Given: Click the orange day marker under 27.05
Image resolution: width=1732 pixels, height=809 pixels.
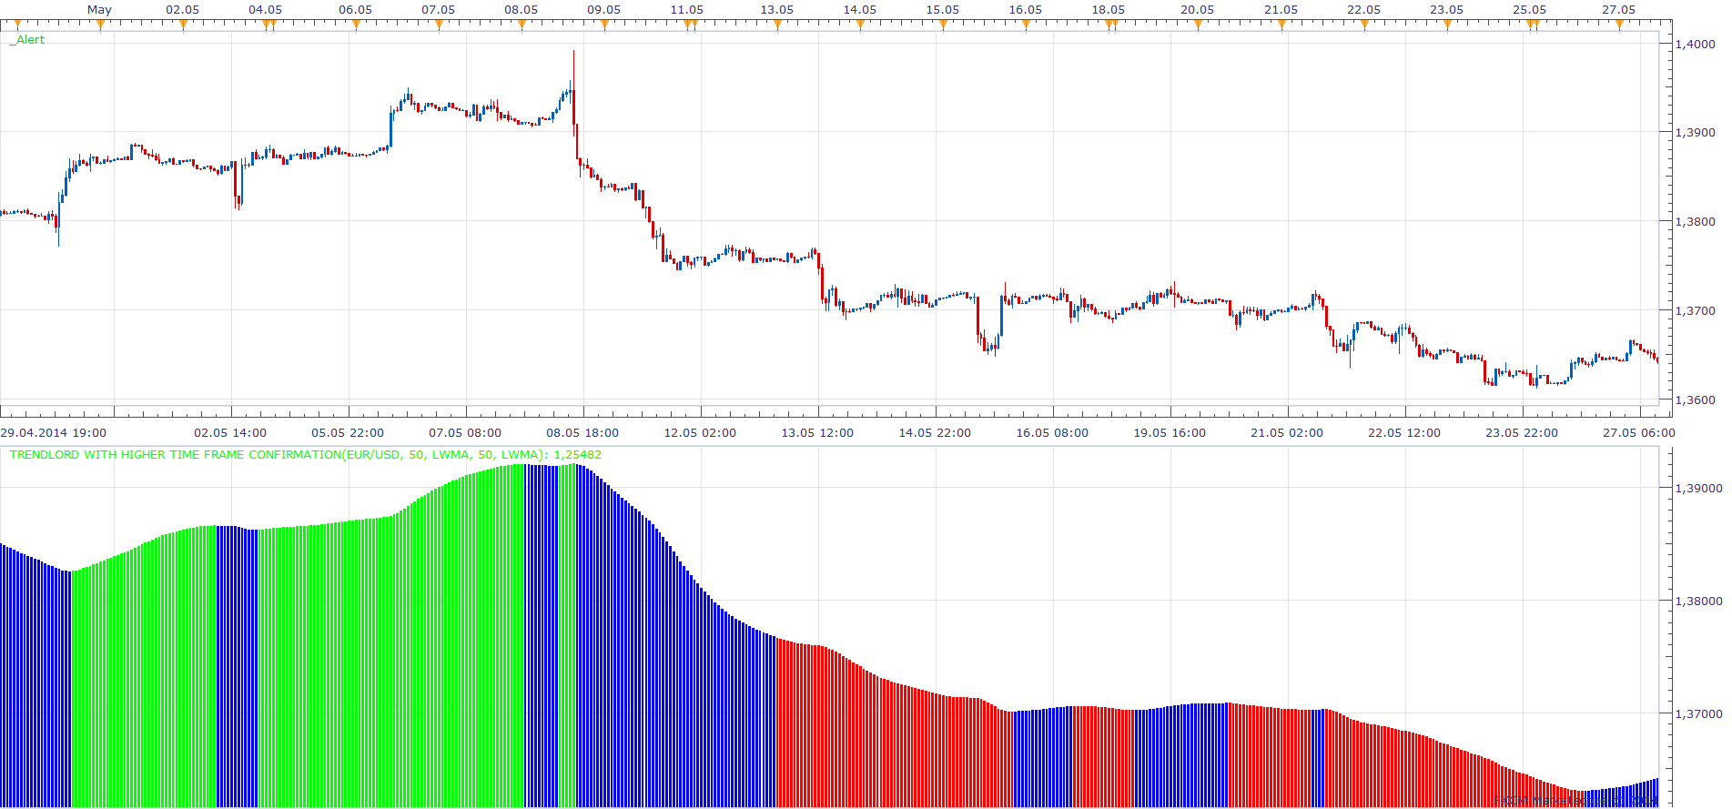Looking at the screenshot, I should pyautogui.click(x=1619, y=25).
